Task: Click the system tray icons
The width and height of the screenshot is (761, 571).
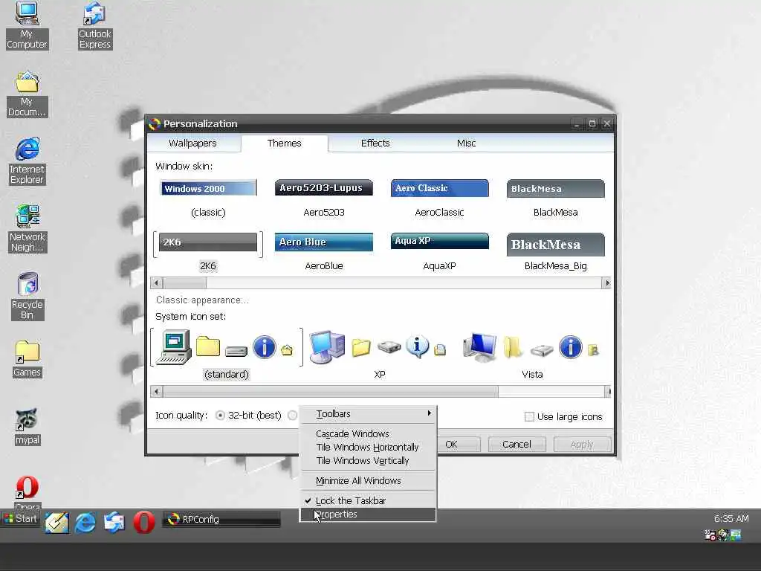Action: pos(722,535)
